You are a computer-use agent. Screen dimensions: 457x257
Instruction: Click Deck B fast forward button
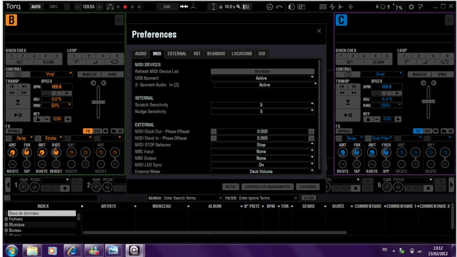pyautogui.click(x=23, y=93)
